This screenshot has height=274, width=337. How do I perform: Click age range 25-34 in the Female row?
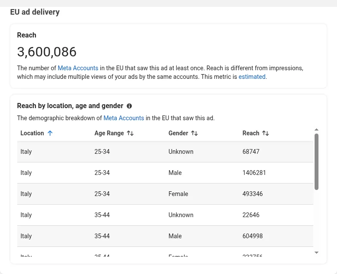[x=102, y=194]
